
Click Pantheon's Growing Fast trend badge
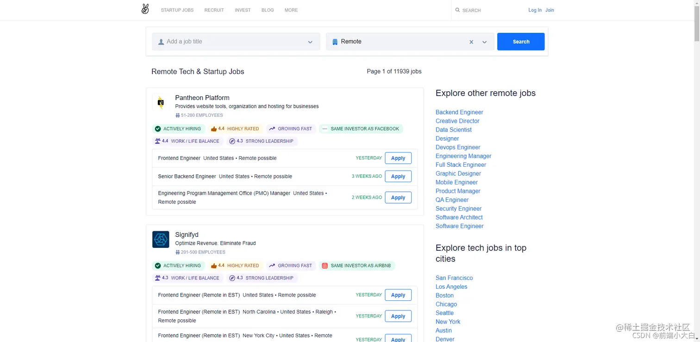coord(291,129)
